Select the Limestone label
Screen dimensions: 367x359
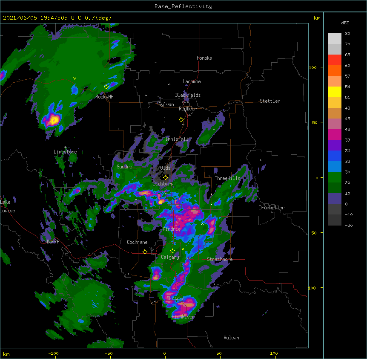tap(65, 152)
